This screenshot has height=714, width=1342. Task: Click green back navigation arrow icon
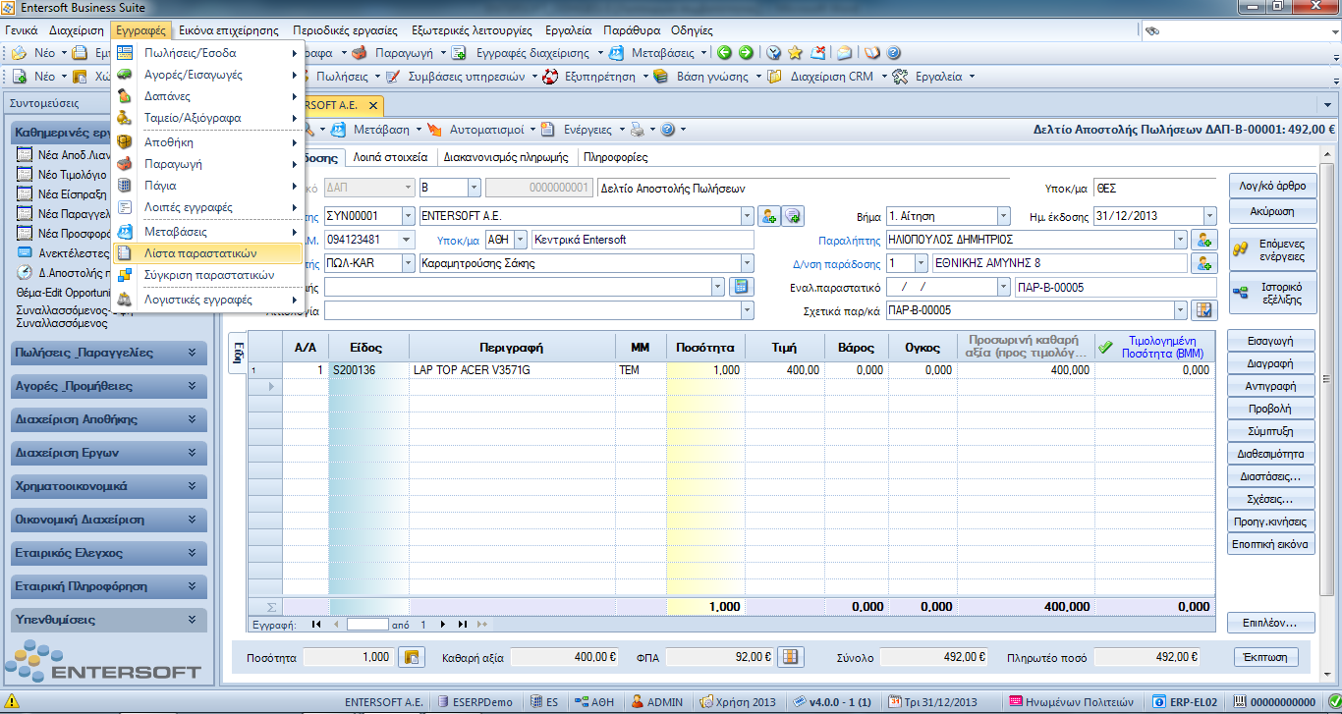coord(725,53)
